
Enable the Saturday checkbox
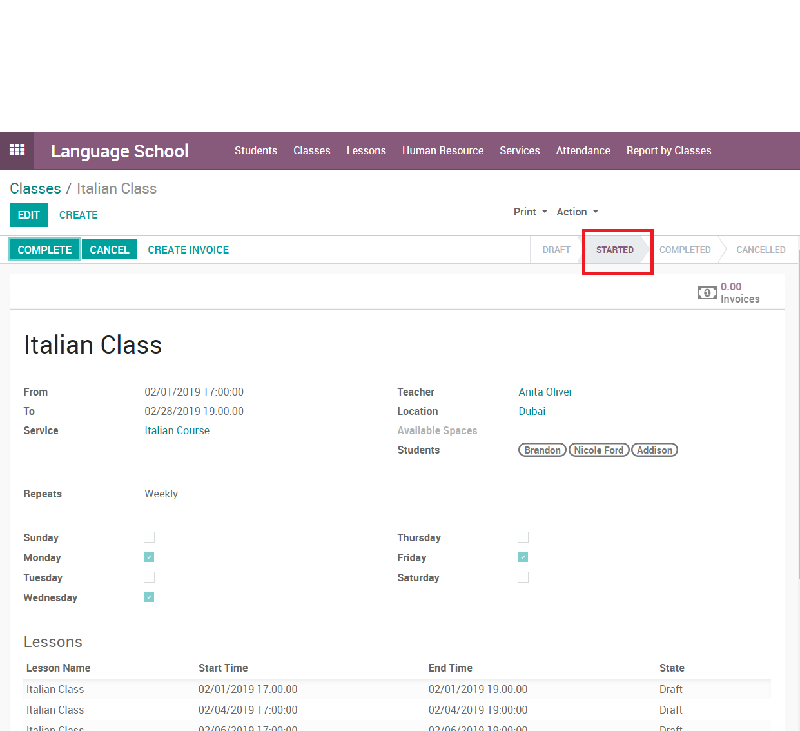[523, 577]
